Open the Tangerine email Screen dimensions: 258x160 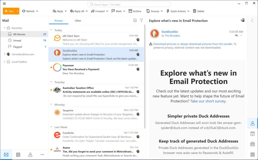pos(96,114)
